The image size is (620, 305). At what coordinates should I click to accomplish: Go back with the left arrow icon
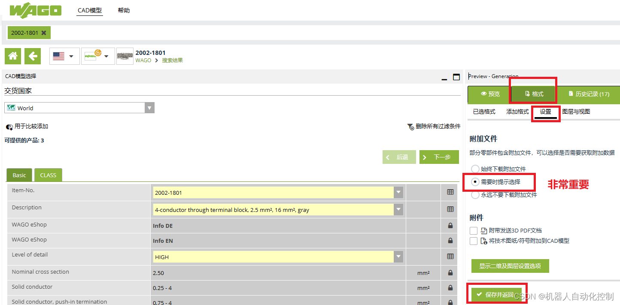coord(33,56)
